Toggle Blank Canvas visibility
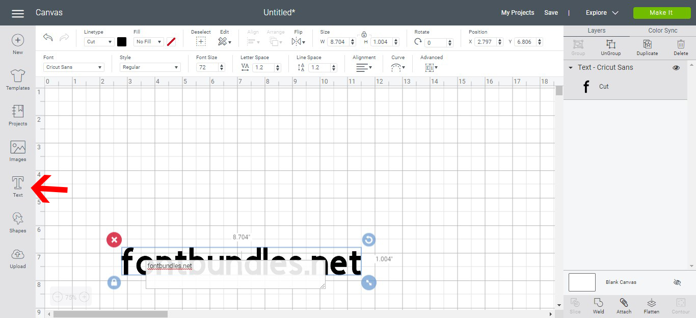This screenshot has height=318, width=696. [677, 282]
